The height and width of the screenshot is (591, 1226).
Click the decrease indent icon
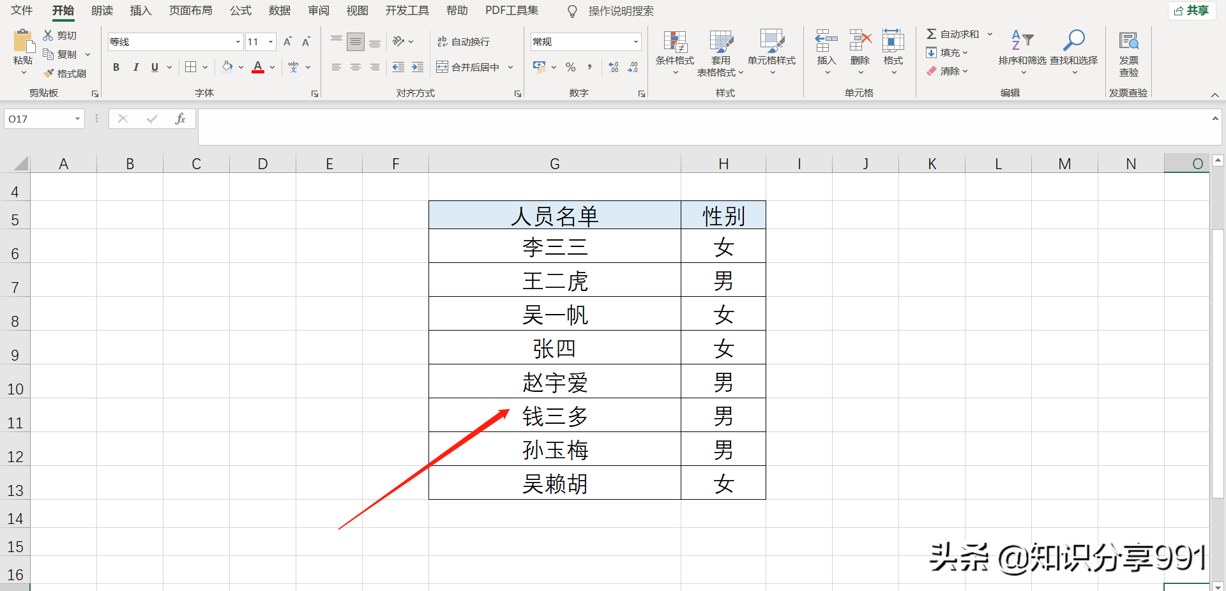coord(398,67)
